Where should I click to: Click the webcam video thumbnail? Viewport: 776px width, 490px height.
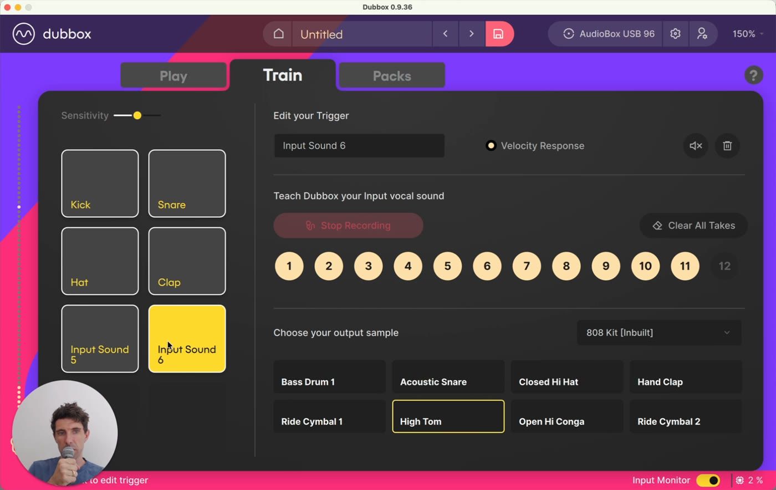[65, 433]
